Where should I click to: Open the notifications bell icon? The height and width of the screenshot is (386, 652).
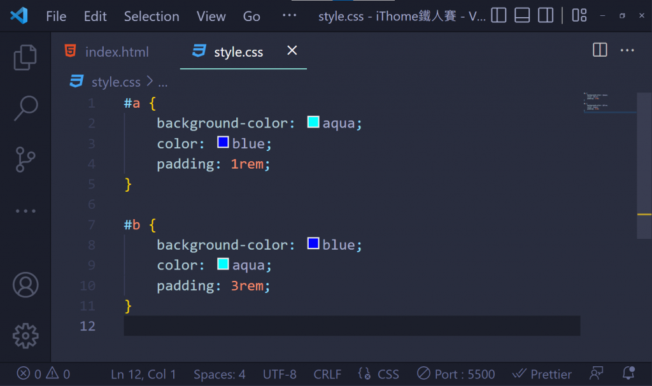629,374
